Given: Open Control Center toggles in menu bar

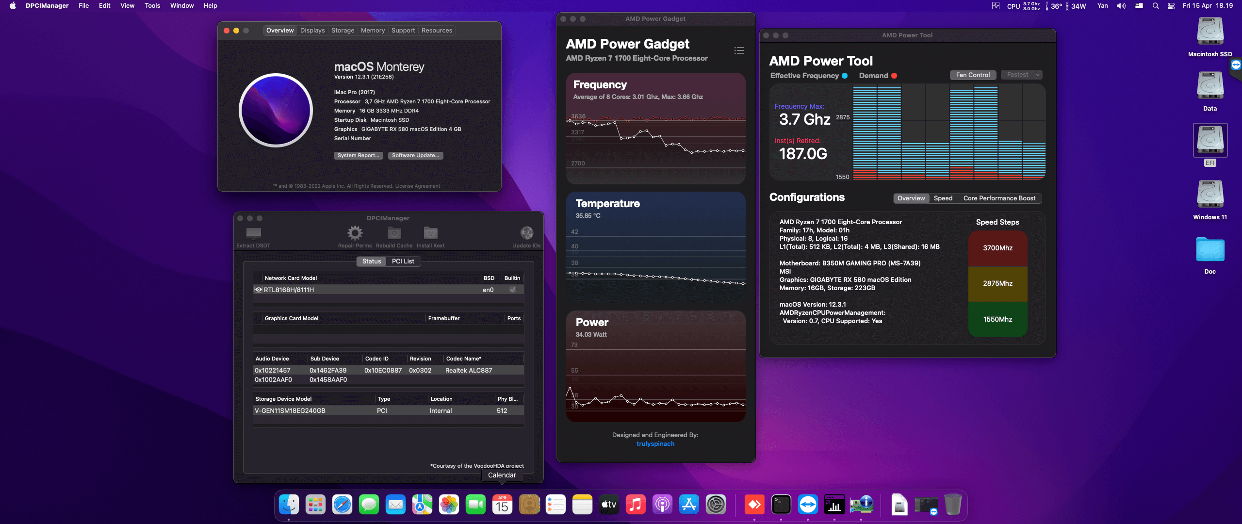Looking at the screenshot, I should (1171, 6).
